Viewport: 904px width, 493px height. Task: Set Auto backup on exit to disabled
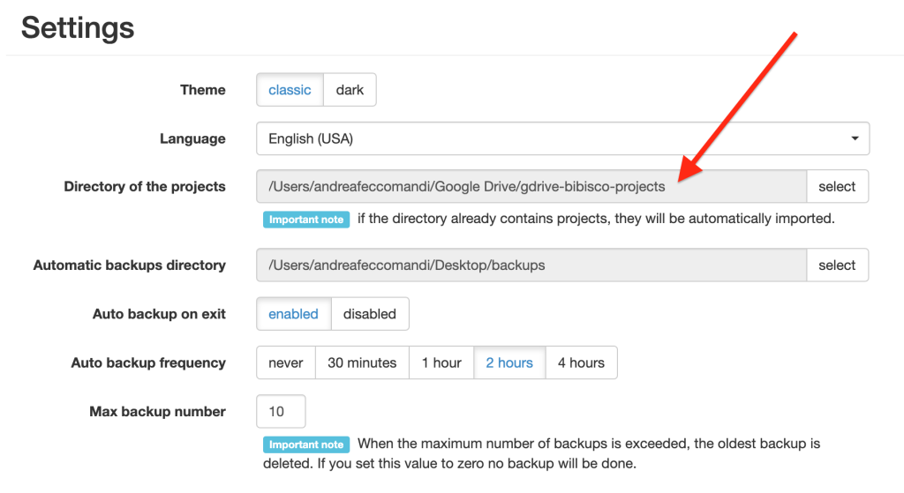[x=370, y=314]
